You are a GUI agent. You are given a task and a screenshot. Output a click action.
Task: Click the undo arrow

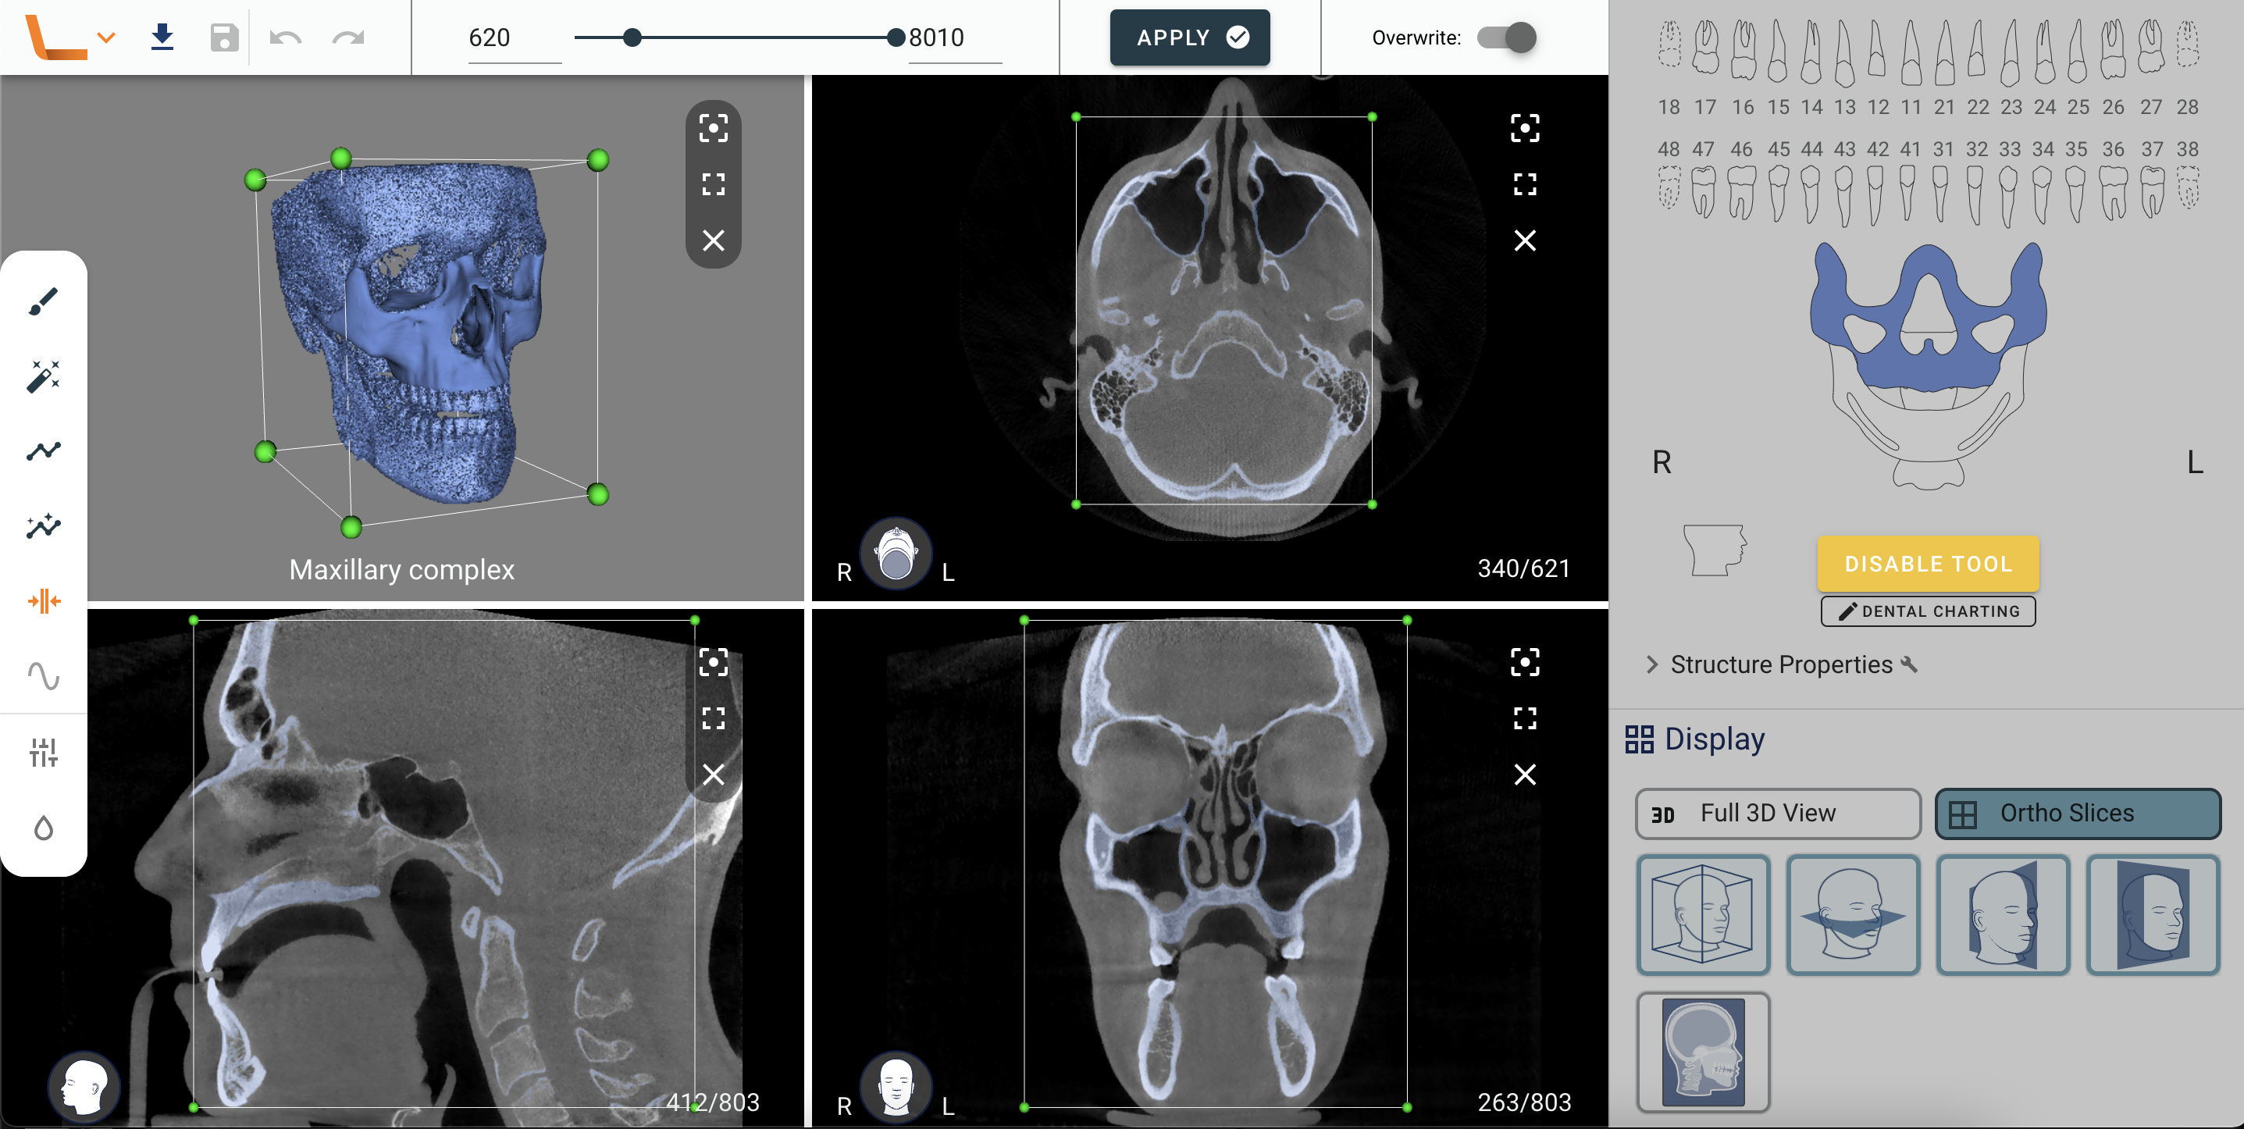click(x=286, y=37)
